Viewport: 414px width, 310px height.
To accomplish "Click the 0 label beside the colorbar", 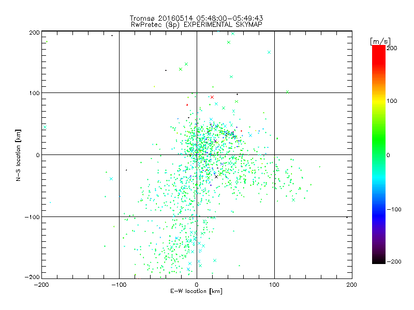I will (x=388, y=155).
